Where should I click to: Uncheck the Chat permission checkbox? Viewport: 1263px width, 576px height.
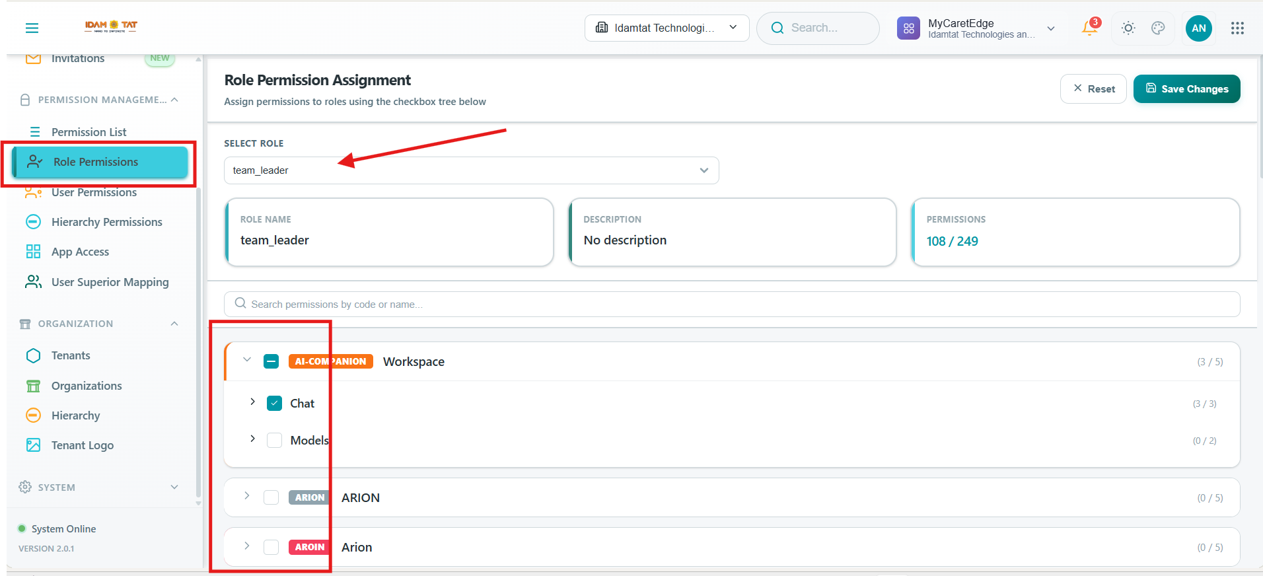(x=275, y=403)
